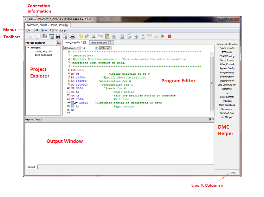Open Stepper Motor helper category
Image resolution: width=264 pixels, height=197 pixels.
point(227,81)
